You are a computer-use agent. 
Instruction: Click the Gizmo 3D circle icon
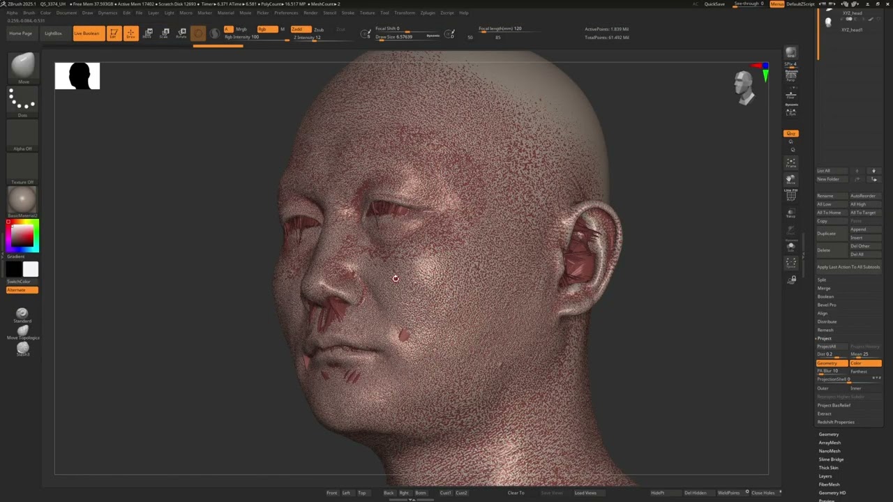(x=199, y=33)
